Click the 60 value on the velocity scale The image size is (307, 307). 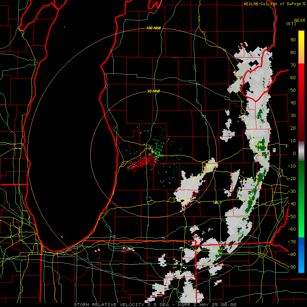pyautogui.click(x=293, y=77)
